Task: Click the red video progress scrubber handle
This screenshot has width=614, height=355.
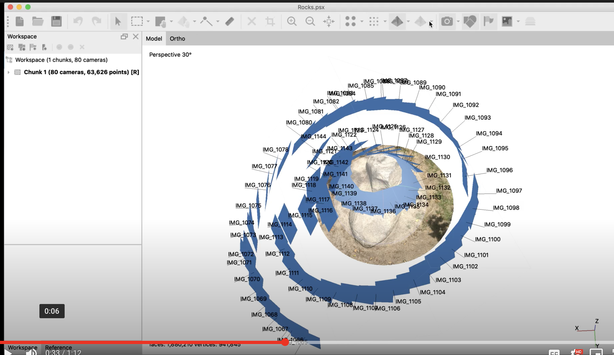Action: (285, 342)
